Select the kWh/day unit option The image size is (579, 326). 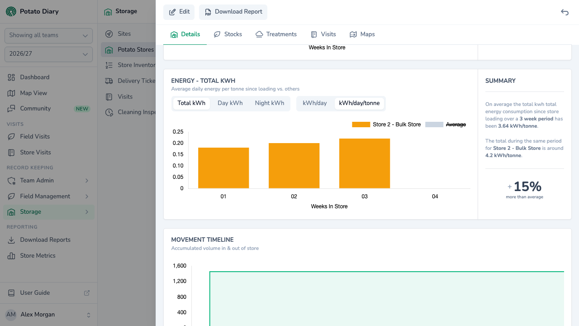[x=315, y=103]
